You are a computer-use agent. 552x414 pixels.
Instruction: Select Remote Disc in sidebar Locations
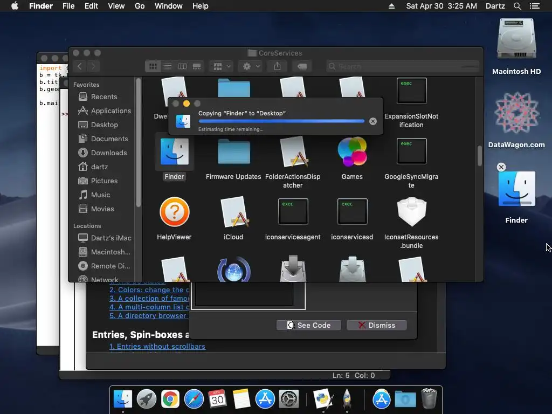[x=104, y=266]
